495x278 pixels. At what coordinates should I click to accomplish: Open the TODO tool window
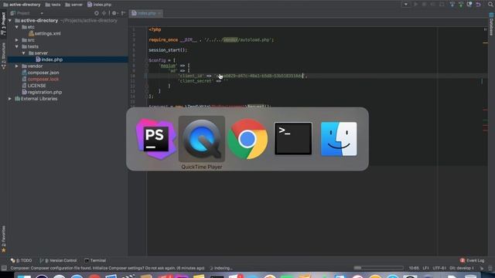pos(22,260)
